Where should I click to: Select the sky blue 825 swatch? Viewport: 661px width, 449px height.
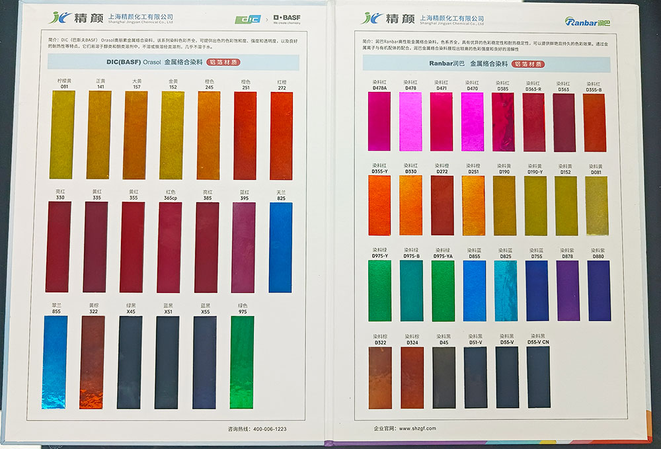coord(280,247)
